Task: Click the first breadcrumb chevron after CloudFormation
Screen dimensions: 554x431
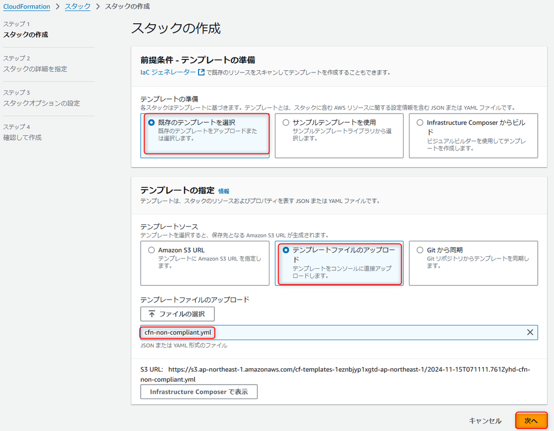Action: pyautogui.click(x=57, y=6)
